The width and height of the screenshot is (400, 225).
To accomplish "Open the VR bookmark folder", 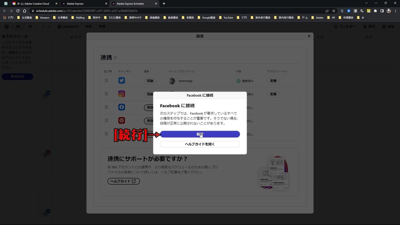I will click(331, 17).
